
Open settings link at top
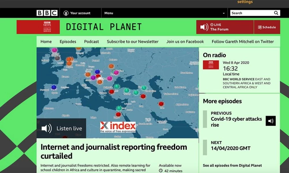pyautogui.click(x=245, y=2)
